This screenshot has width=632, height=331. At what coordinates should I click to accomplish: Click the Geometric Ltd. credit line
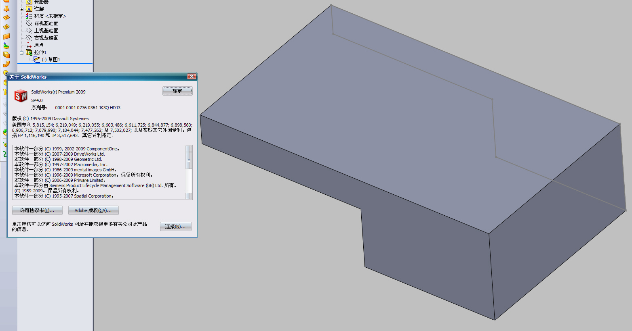pyautogui.click(x=58, y=159)
